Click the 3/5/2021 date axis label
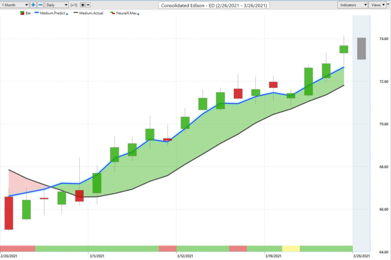Viewport: 391px width, 260px height. click(97, 256)
